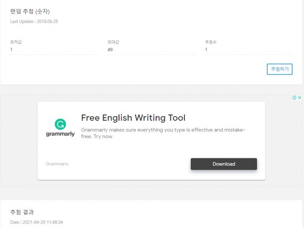Click the result Date timestamp

36,222
